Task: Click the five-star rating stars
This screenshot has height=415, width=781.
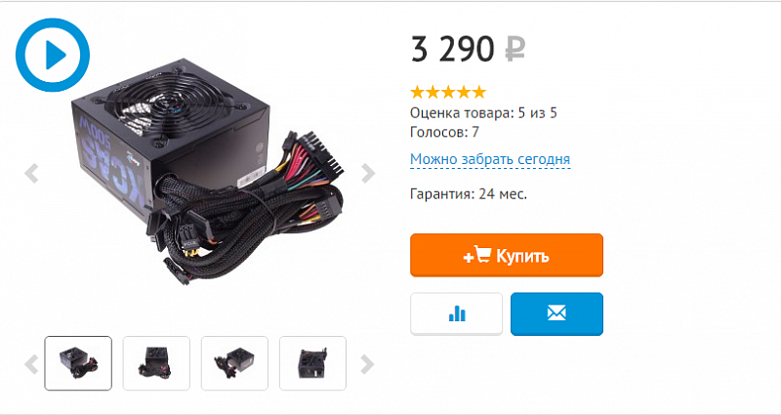Action: (448, 92)
